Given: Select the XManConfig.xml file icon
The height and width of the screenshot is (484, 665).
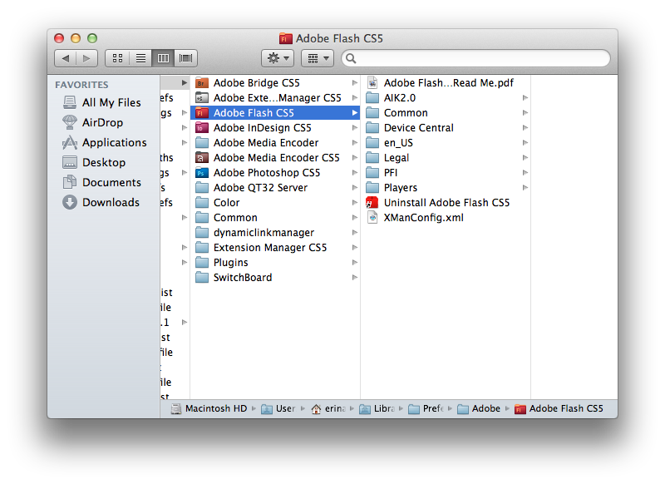Looking at the screenshot, I should (372, 218).
